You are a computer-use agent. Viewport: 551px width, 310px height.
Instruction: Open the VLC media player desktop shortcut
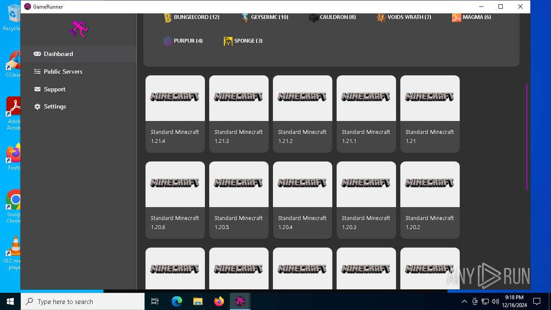pyautogui.click(x=13, y=253)
